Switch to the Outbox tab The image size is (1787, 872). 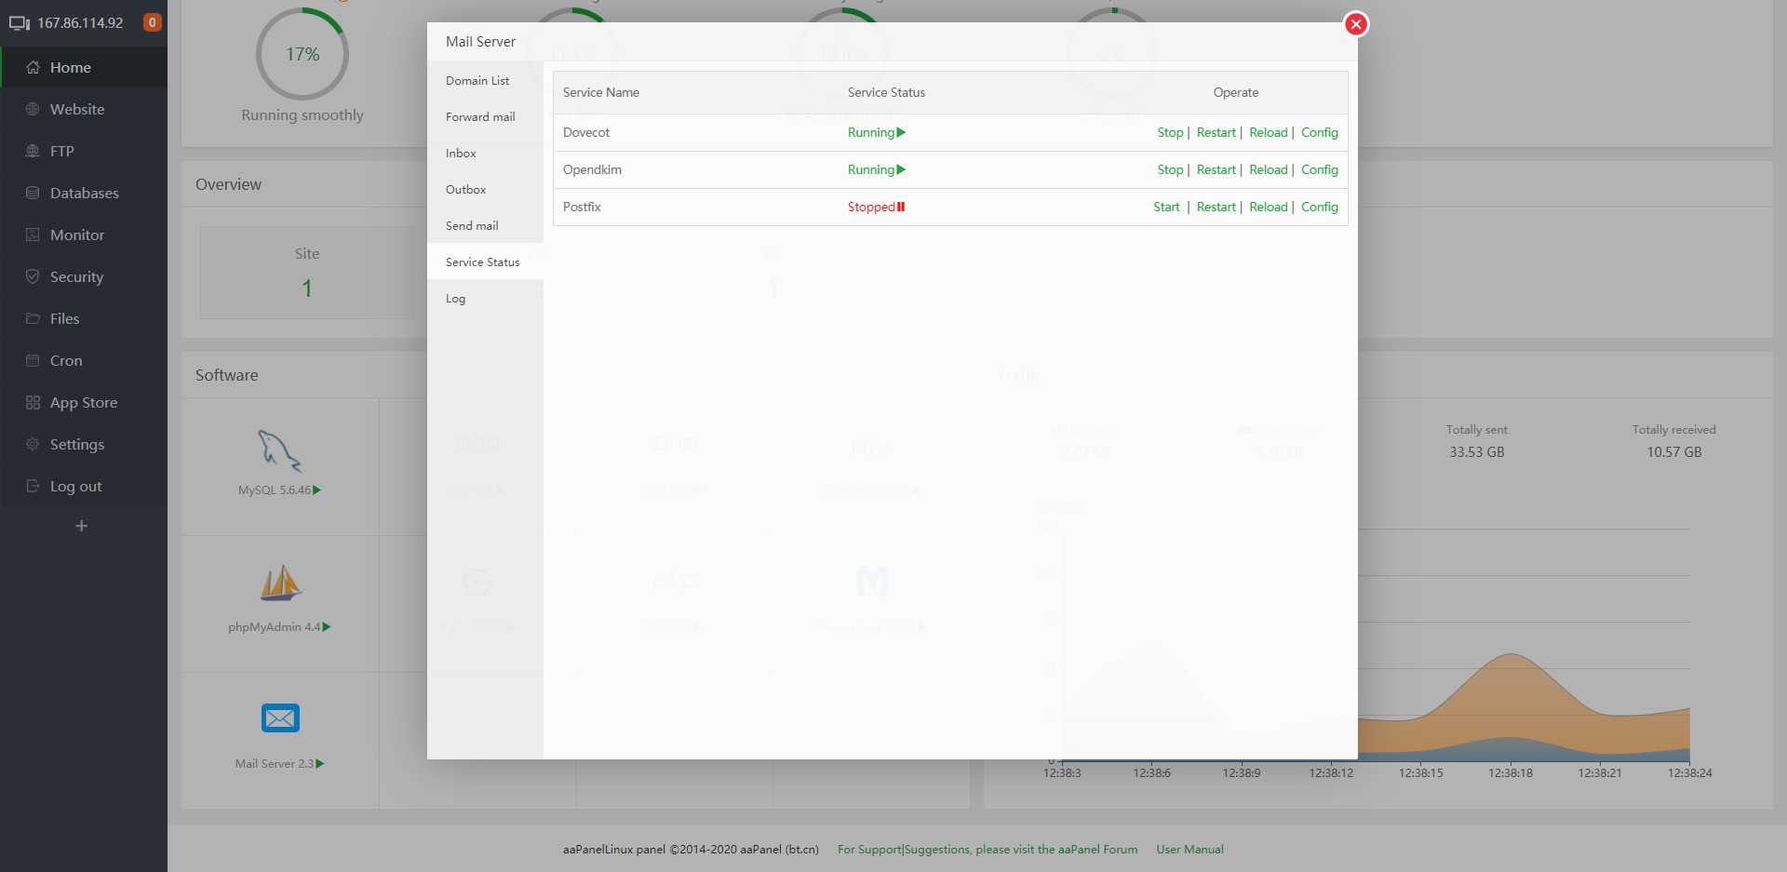(x=465, y=190)
